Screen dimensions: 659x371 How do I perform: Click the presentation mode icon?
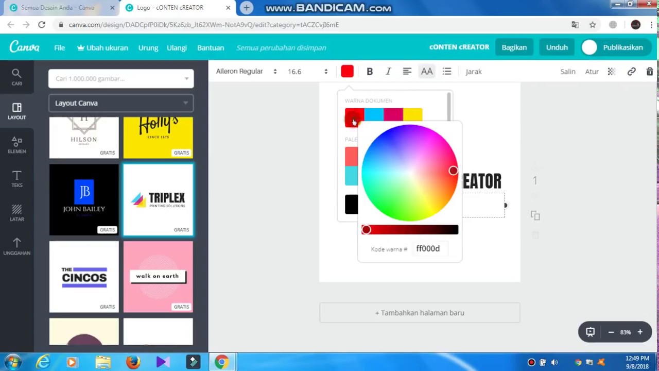[x=590, y=332]
